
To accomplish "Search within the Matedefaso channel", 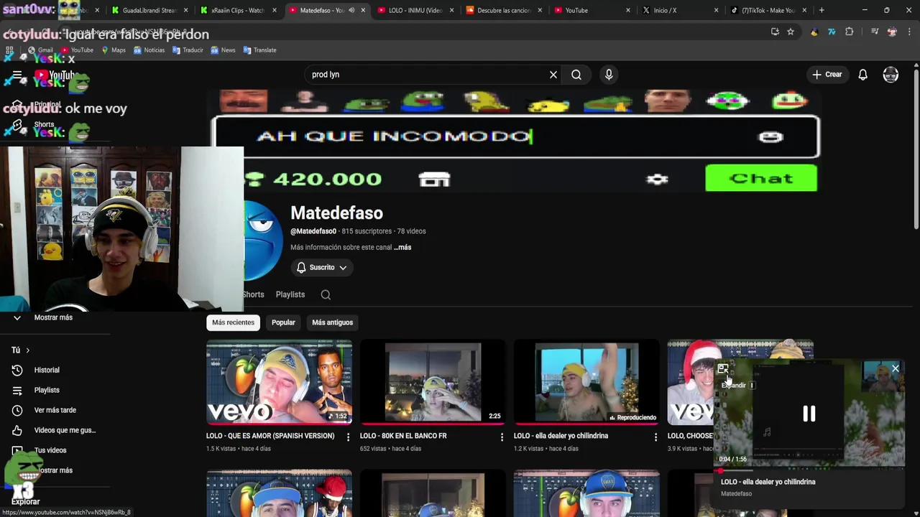I will pos(326,294).
